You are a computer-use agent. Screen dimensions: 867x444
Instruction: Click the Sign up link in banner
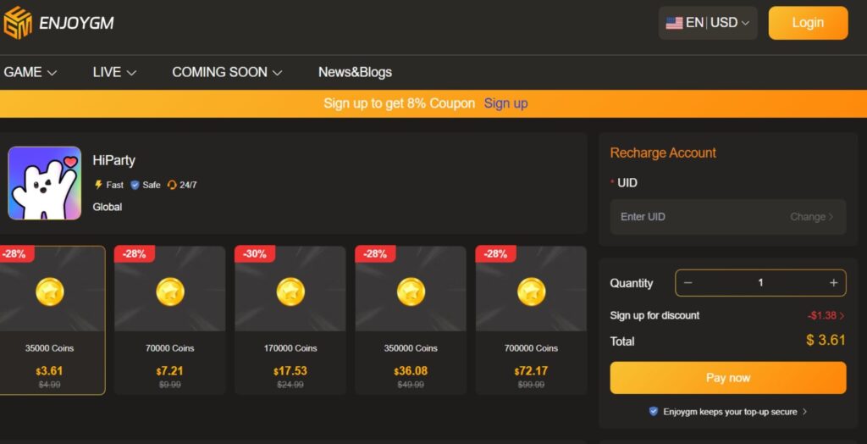tap(505, 103)
